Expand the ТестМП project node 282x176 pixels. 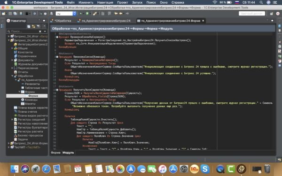(8, 147)
